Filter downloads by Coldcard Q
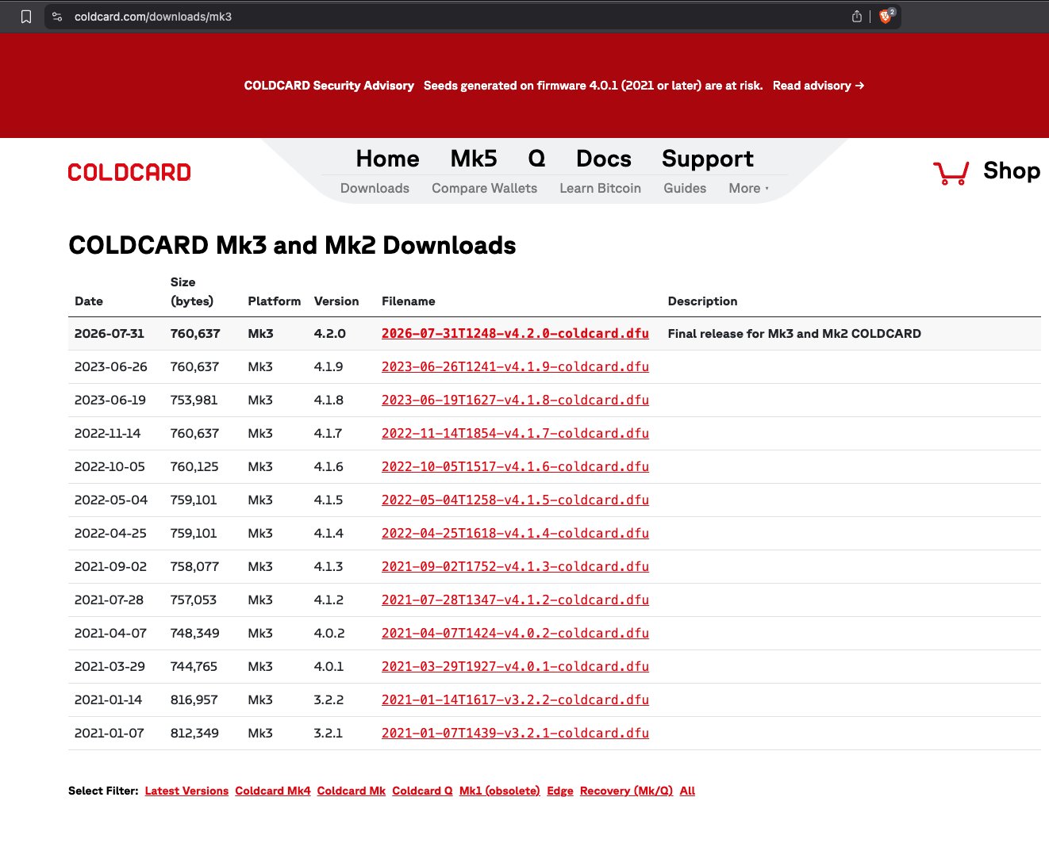Image resolution: width=1049 pixels, height=843 pixels. 422,791
